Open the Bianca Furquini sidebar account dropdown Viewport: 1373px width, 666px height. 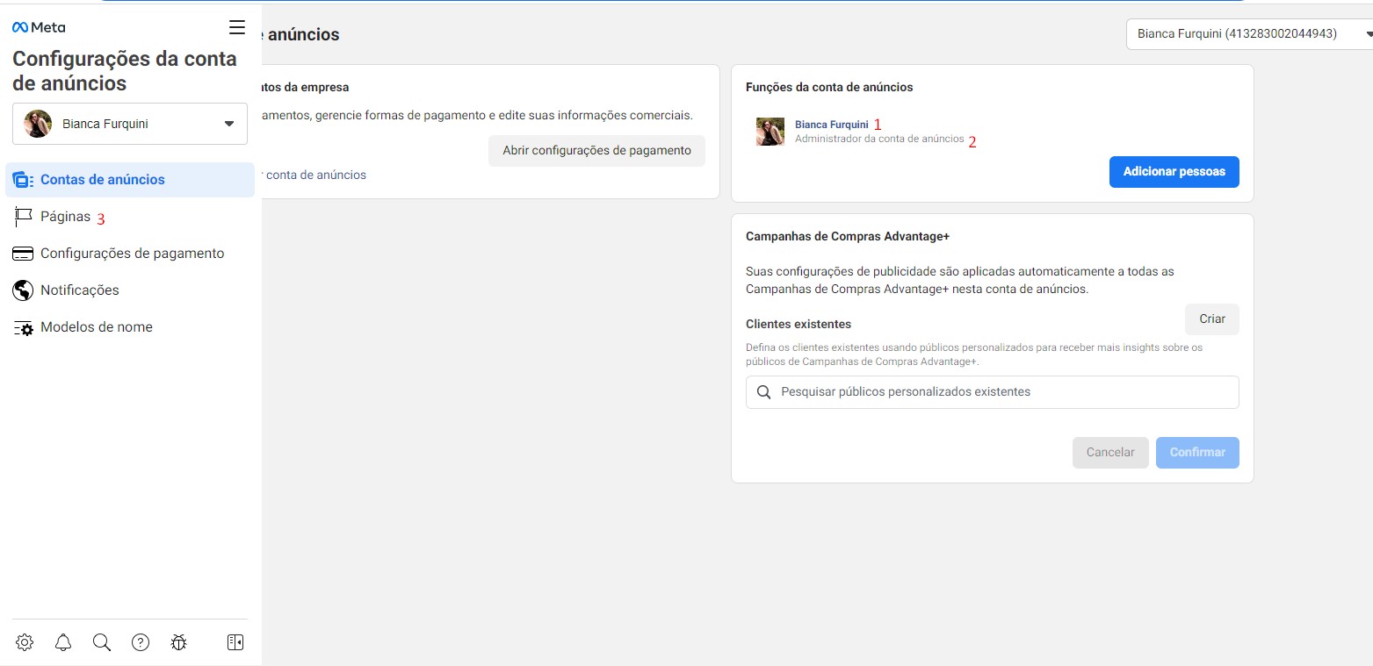pos(130,125)
